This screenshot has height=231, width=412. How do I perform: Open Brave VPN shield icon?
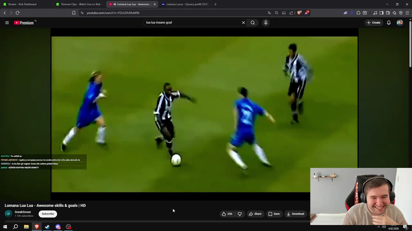pos(401,13)
